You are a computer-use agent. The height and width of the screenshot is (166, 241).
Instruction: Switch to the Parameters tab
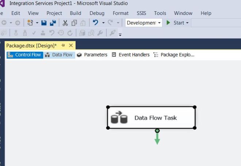(x=92, y=55)
